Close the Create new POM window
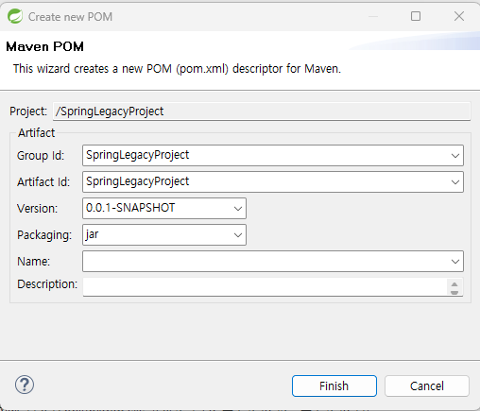This screenshot has height=411, width=480. point(459,16)
